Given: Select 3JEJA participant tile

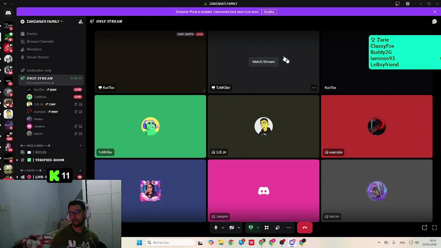Looking at the screenshot, I should coord(264,126).
